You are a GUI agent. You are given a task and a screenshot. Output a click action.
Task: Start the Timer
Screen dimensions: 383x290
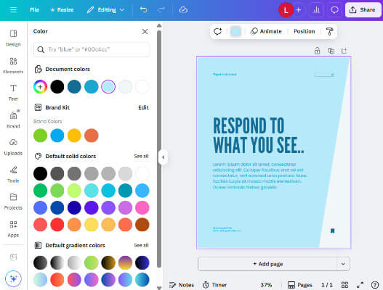coord(214,285)
